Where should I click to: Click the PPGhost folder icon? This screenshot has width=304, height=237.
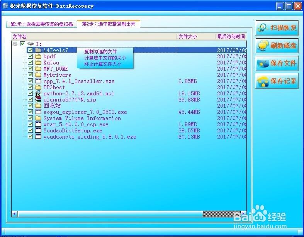tap(38, 87)
